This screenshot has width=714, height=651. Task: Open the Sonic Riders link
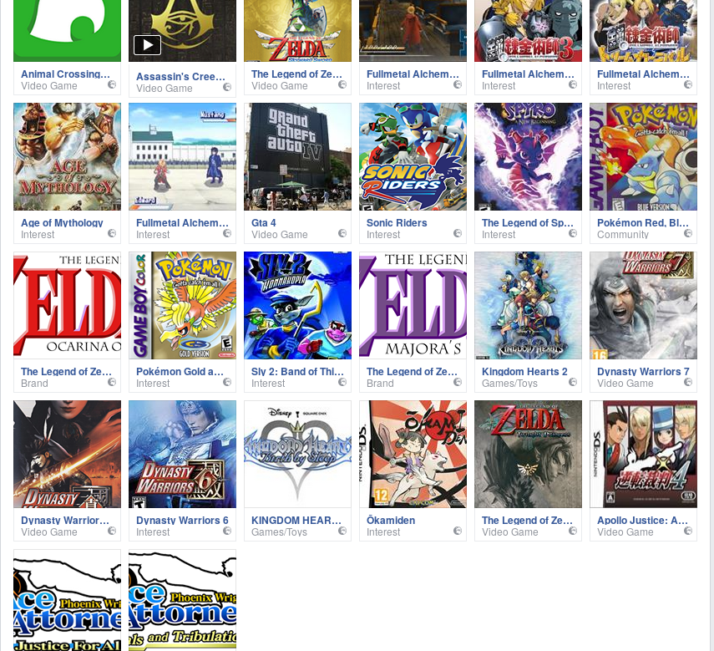point(397,223)
